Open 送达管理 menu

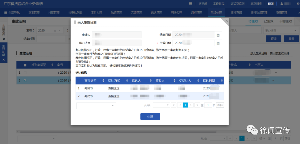[156, 12]
